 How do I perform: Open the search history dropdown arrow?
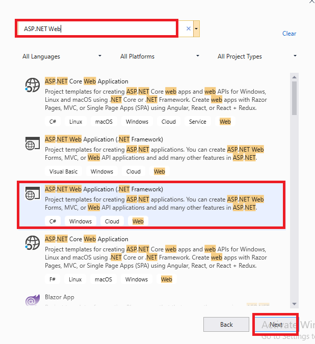pyautogui.click(x=196, y=28)
